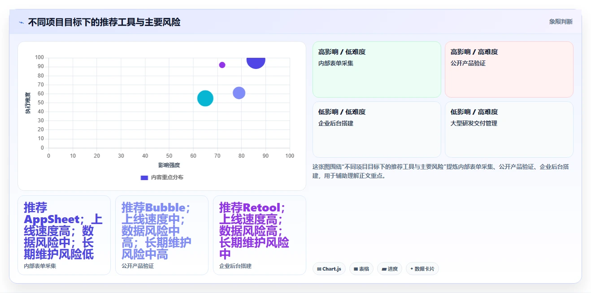The height and width of the screenshot is (293, 591).
Task: Click the 执行难度 y-axis label
Action: point(28,103)
